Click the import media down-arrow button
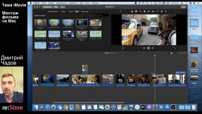 (x=62, y=7)
